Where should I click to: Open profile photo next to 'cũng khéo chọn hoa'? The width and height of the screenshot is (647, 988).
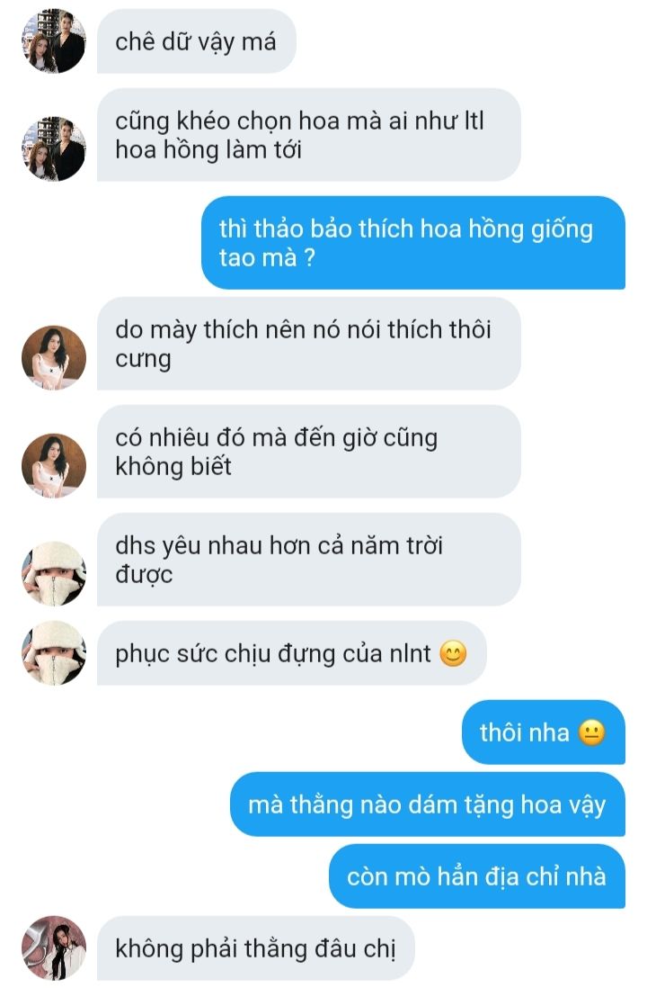(54, 148)
